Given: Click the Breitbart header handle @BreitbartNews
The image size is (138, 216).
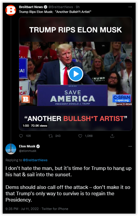Looking at the screenshot, I should point(61,7).
